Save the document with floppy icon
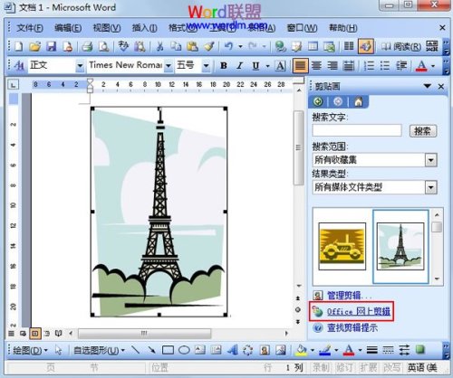Viewport: 453px width, 378px height. pyautogui.click(x=52, y=47)
